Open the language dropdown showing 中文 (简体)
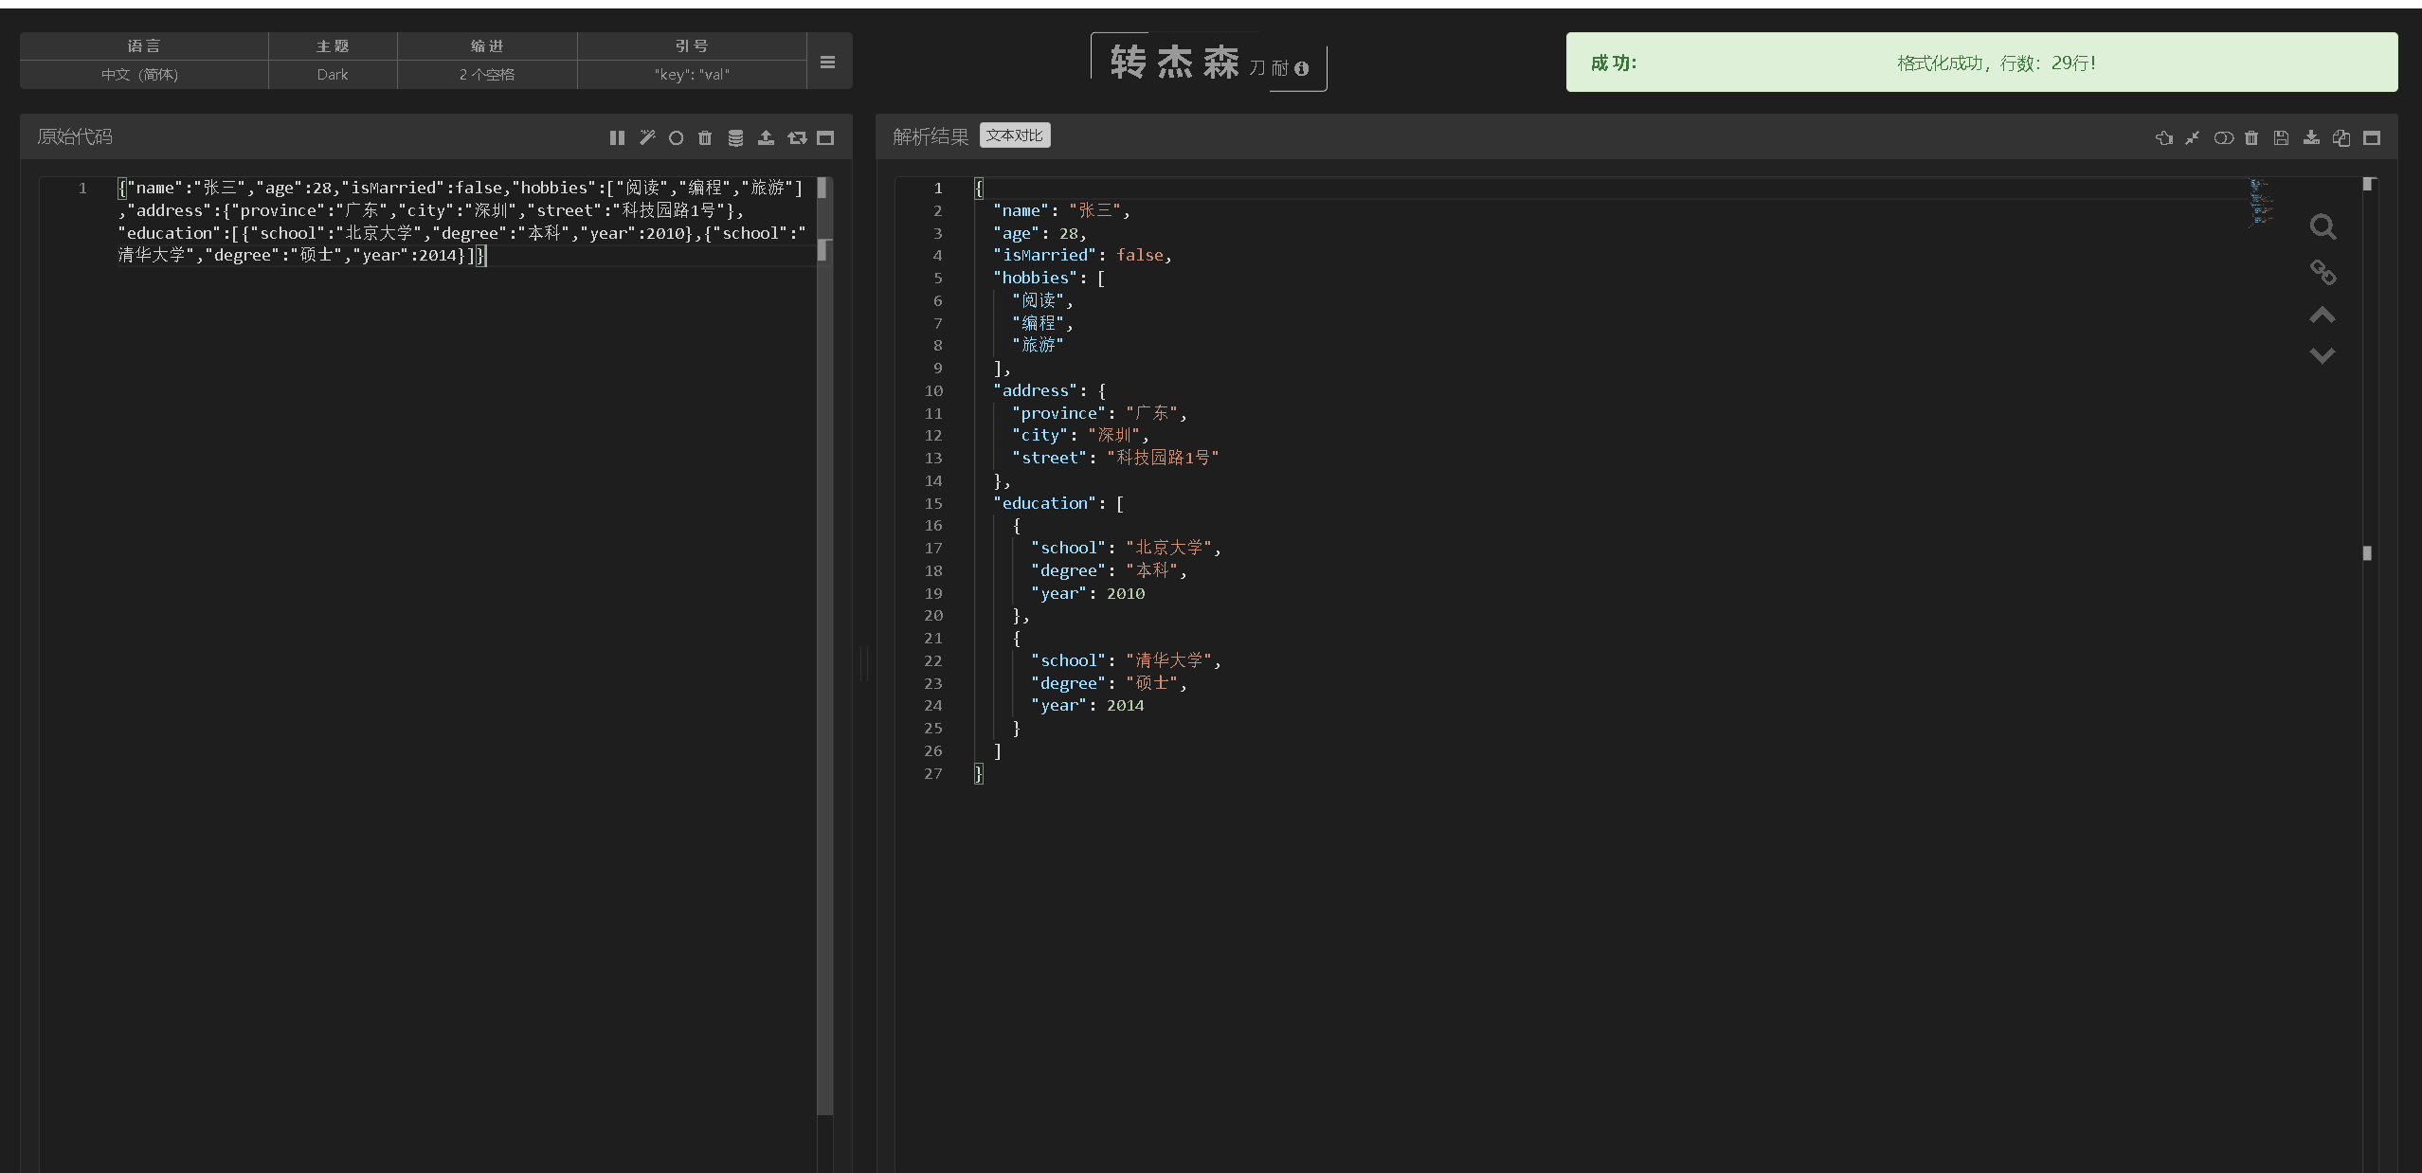This screenshot has width=2422, height=1173. tap(140, 74)
